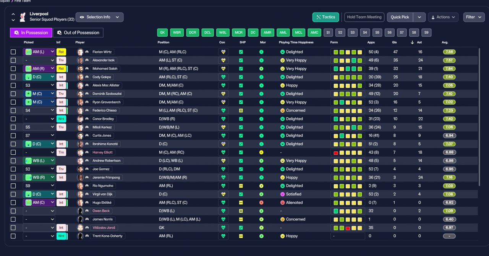Click Vítězslav Jaroš's form squares

348,228
